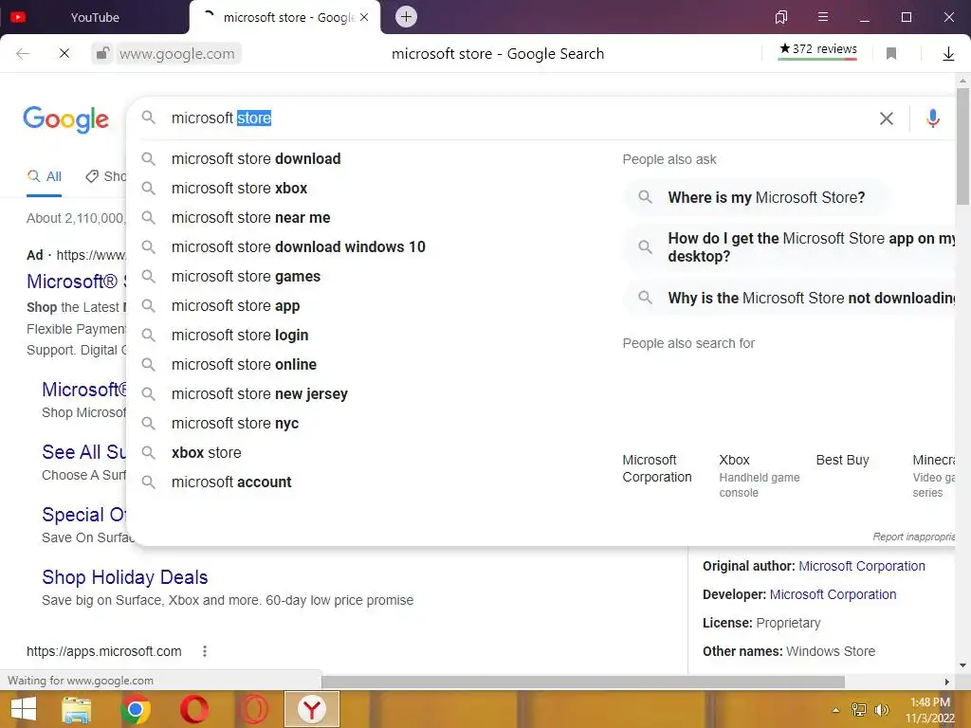Choose suggestion microsoft store new jersey

pyautogui.click(x=259, y=393)
